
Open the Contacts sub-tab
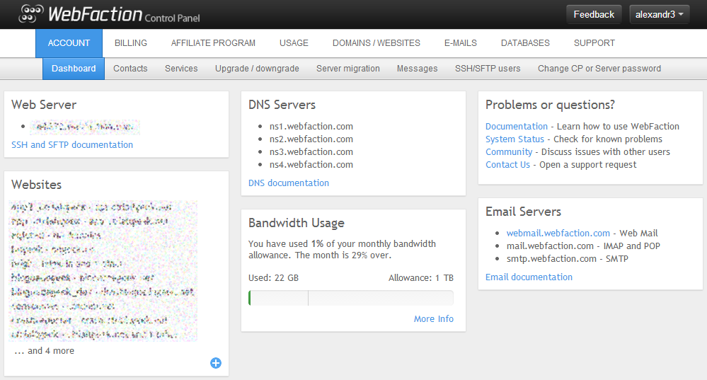pos(130,69)
